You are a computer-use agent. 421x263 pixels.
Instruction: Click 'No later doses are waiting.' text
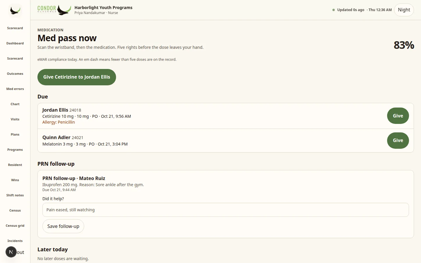(63, 259)
